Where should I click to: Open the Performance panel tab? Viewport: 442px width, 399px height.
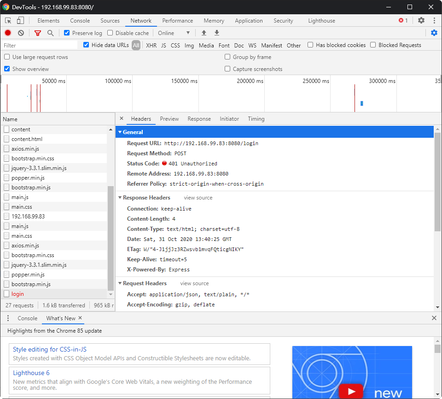(178, 21)
